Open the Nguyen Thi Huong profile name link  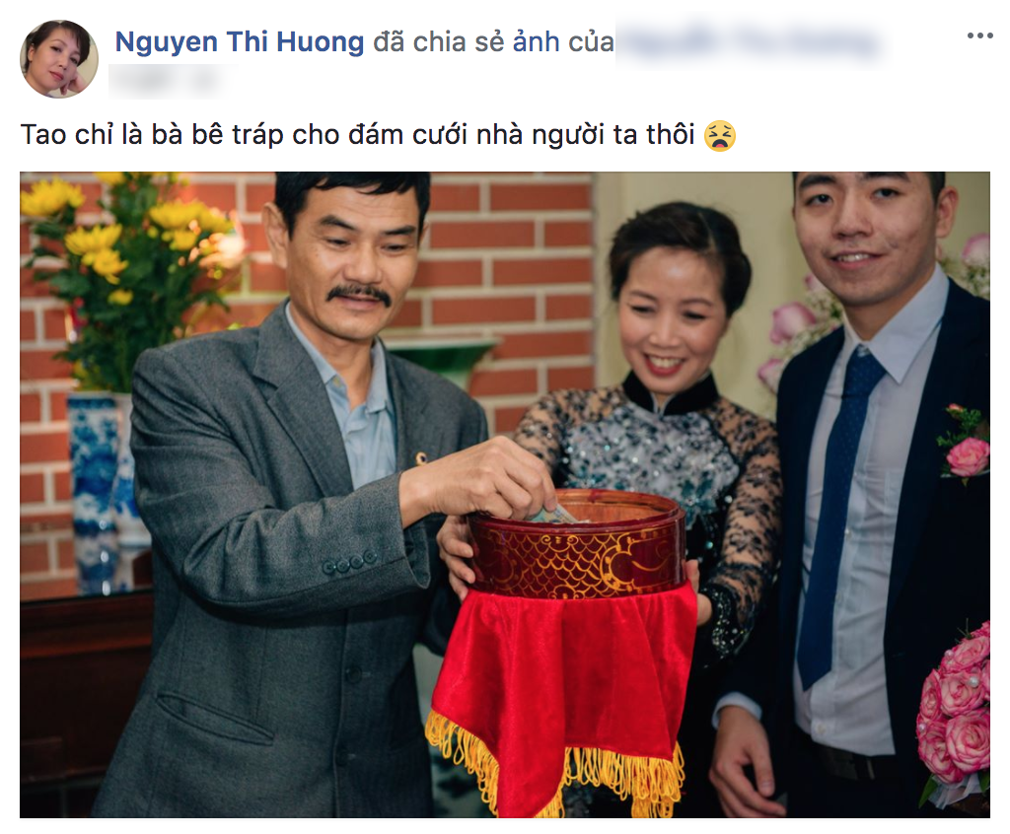240,41
